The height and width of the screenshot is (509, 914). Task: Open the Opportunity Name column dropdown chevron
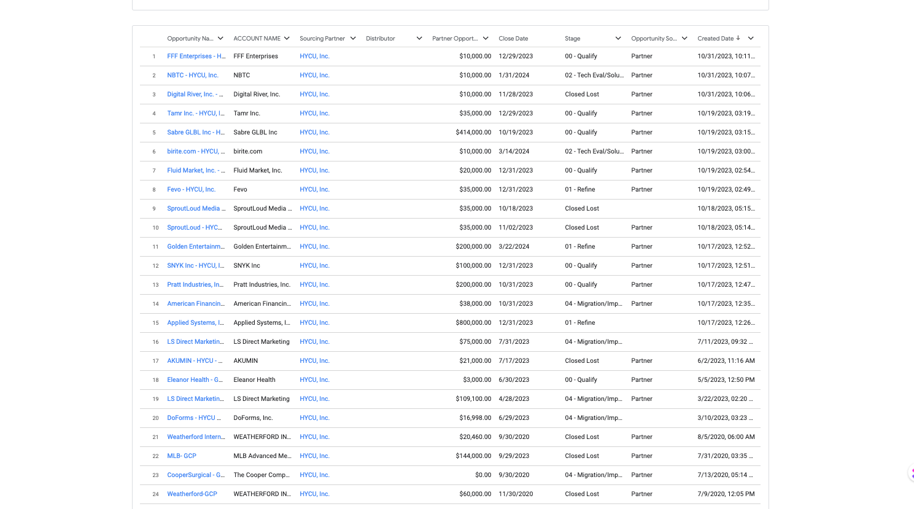point(220,38)
